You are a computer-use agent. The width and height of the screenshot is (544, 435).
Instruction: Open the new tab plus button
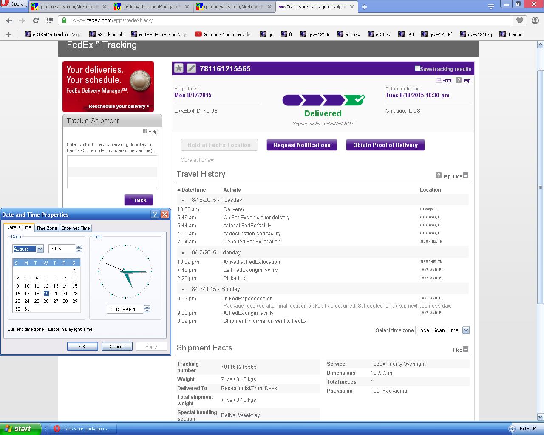point(364,7)
